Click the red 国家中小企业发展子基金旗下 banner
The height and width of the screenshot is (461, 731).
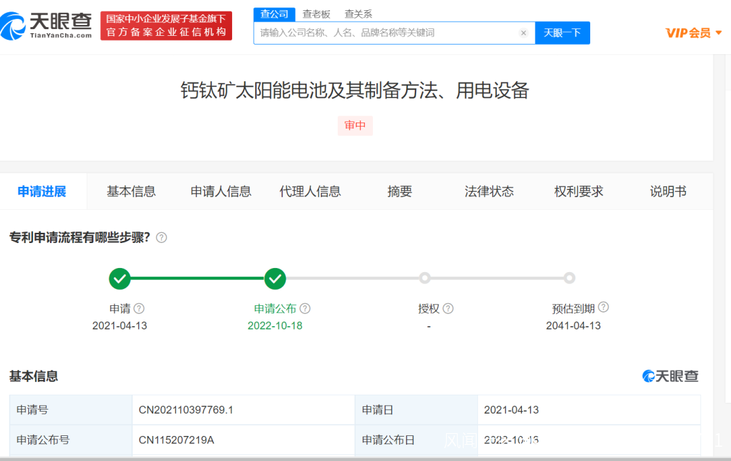(x=166, y=26)
